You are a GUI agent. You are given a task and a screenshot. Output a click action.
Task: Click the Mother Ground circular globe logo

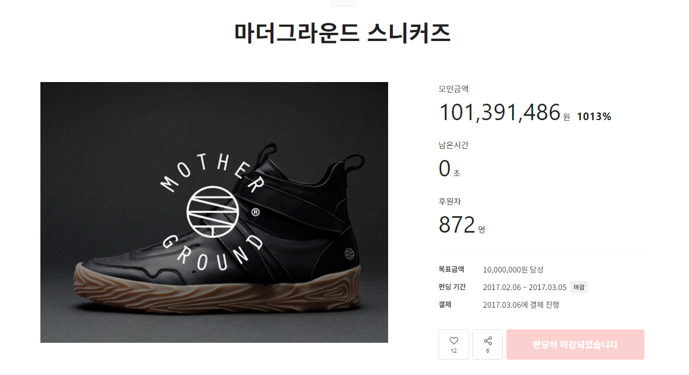coord(212,212)
